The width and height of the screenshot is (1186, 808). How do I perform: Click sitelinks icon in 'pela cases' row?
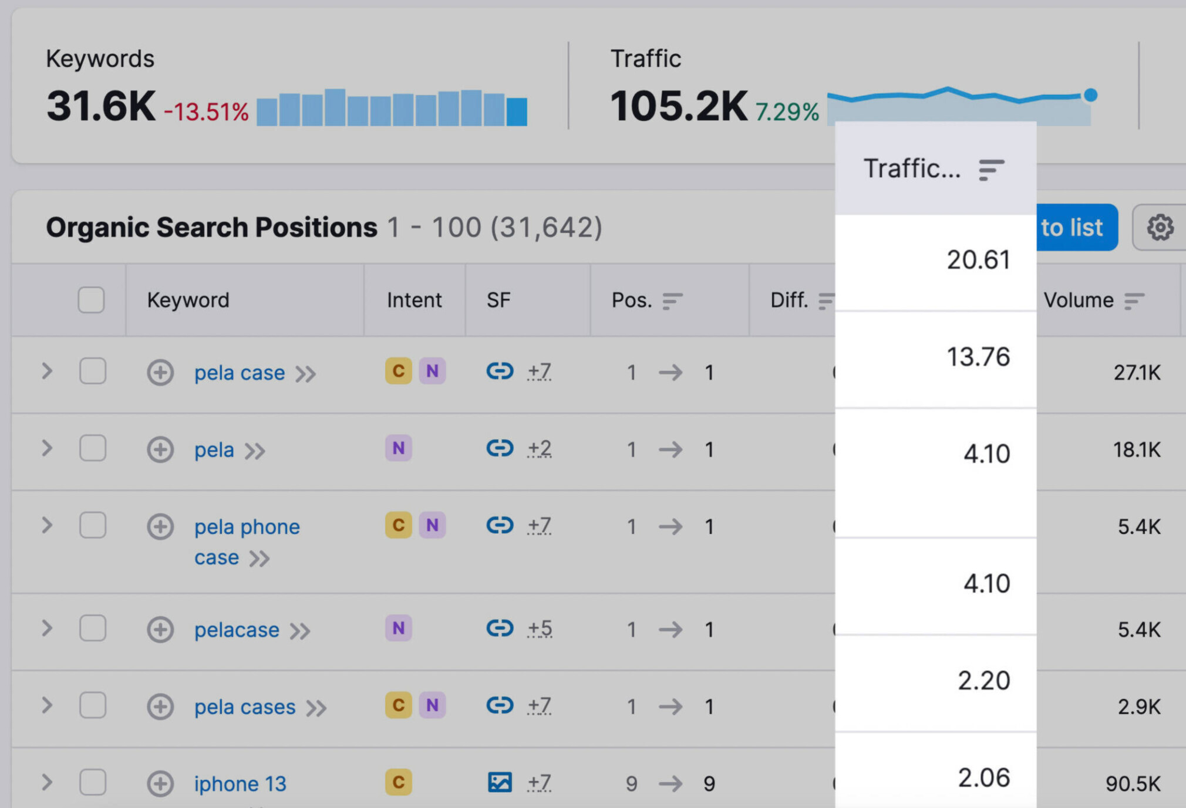(x=500, y=705)
